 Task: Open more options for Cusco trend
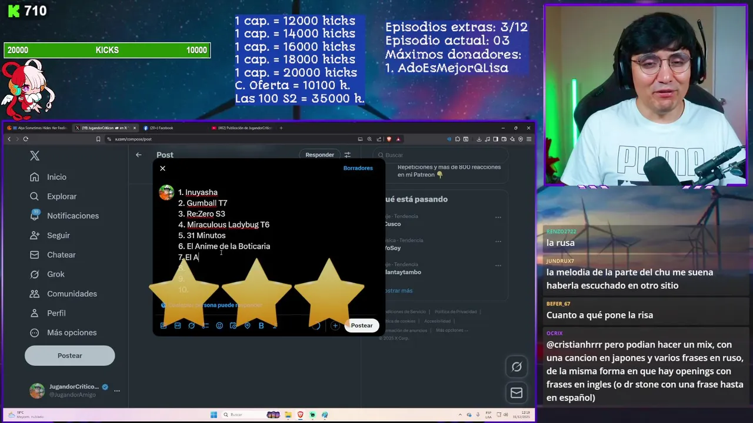pyautogui.click(x=498, y=217)
